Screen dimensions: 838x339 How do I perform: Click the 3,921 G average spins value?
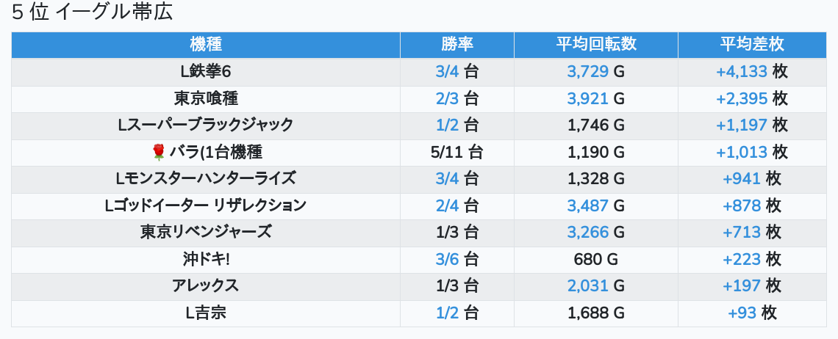(x=596, y=98)
